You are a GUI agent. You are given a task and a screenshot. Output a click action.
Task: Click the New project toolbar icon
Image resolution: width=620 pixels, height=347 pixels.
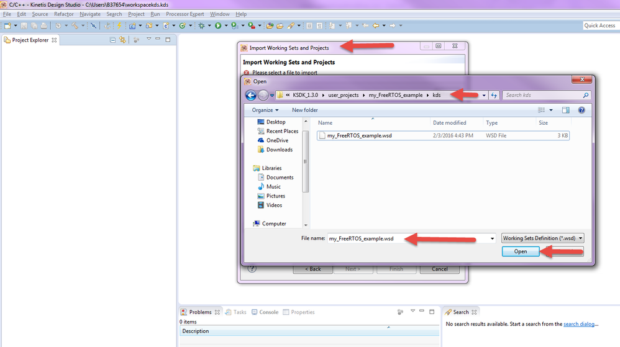point(7,25)
